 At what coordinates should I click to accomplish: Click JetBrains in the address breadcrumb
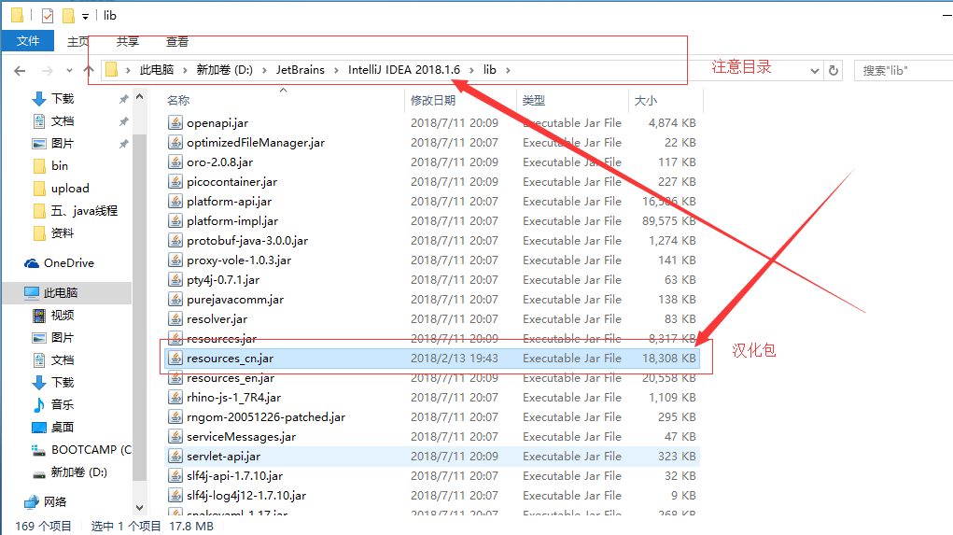[x=301, y=70]
